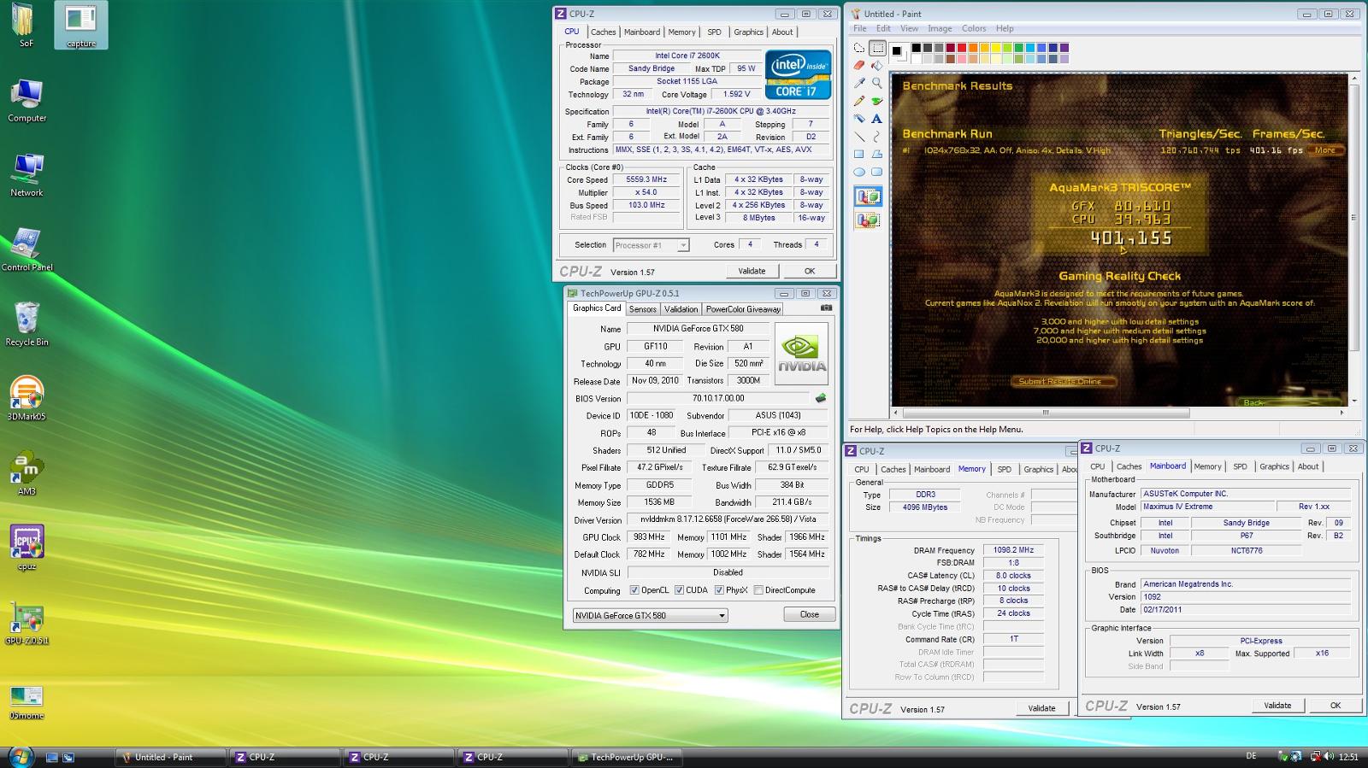1368x768 pixels.
Task: Click Paint's vertical scrollbar thumb
Action: tap(1354, 218)
